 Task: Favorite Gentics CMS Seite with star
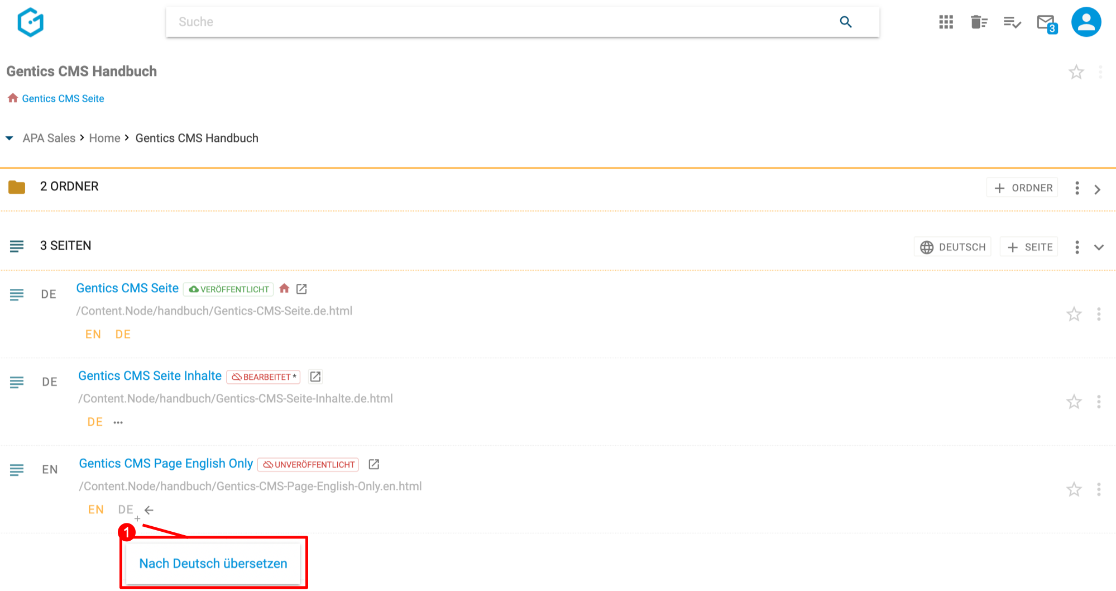[1074, 314]
